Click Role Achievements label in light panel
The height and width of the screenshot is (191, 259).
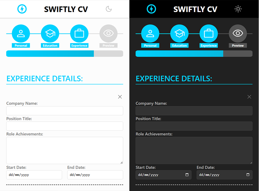click(25, 134)
